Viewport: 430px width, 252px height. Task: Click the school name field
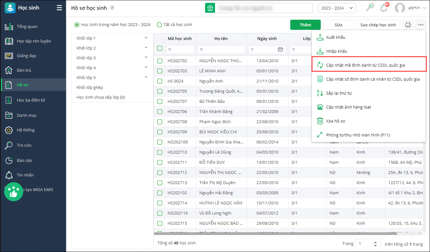coord(264,8)
